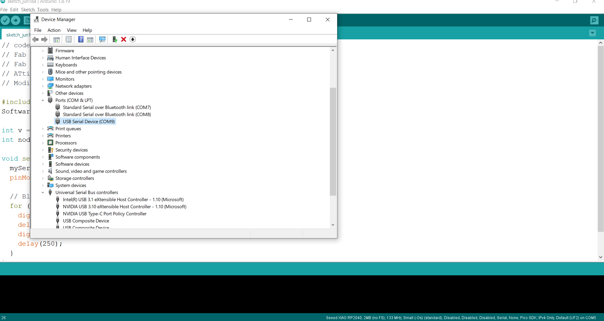Expand the Software components node
Viewport: 604px width, 321px height.
tap(43, 157)
